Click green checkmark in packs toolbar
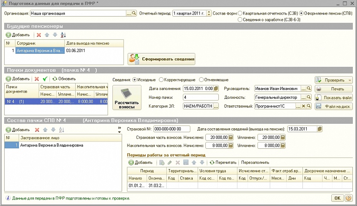357x206 pixels. [45, 79]
